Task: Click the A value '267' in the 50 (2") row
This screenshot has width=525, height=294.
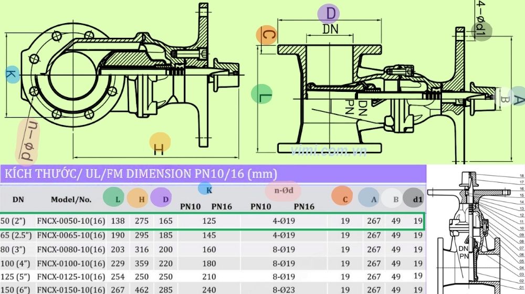Action: tap(374, 221)
